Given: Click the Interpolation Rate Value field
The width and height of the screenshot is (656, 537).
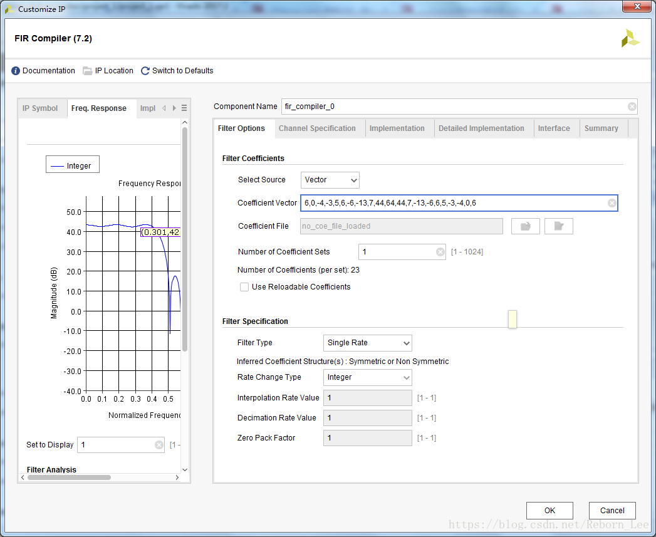Looking at the screenshot, I should click(x=367, y=398).
